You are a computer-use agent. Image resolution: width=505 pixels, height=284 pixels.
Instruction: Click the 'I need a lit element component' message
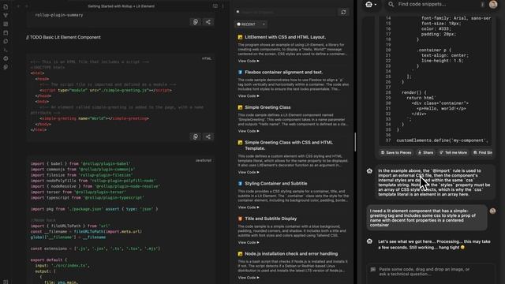pos(426,218)
